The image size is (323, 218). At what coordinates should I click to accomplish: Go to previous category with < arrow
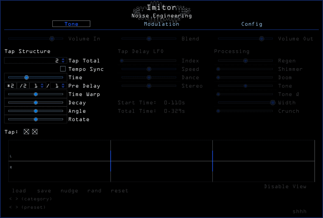coord(10,199)
